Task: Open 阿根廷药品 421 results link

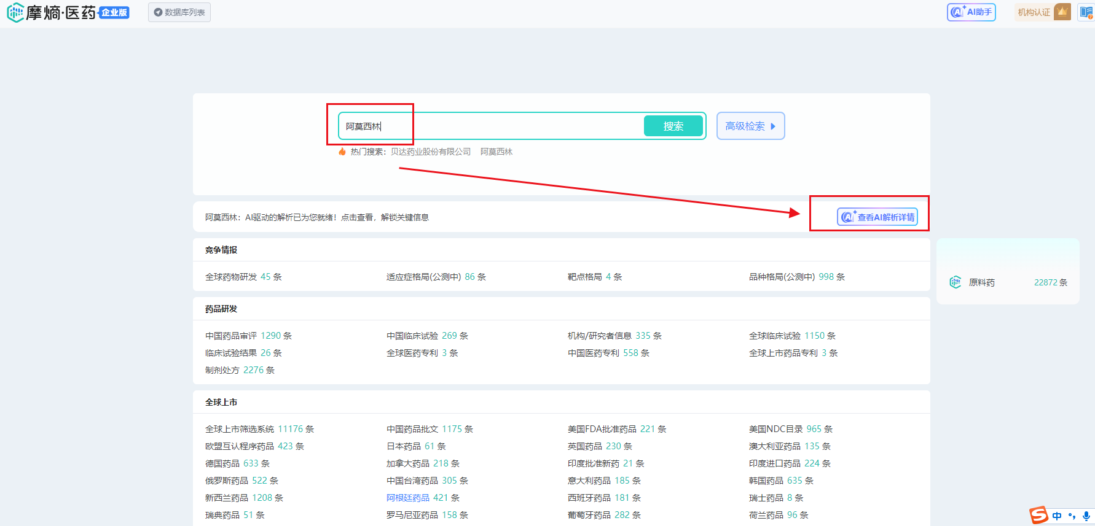Action: (x=408, y=498)
